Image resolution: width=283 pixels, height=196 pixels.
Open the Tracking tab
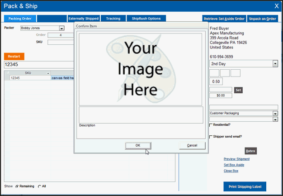pos(113,19)
